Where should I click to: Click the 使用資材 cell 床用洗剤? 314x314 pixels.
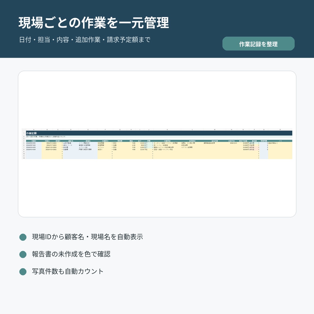point(192,145)
